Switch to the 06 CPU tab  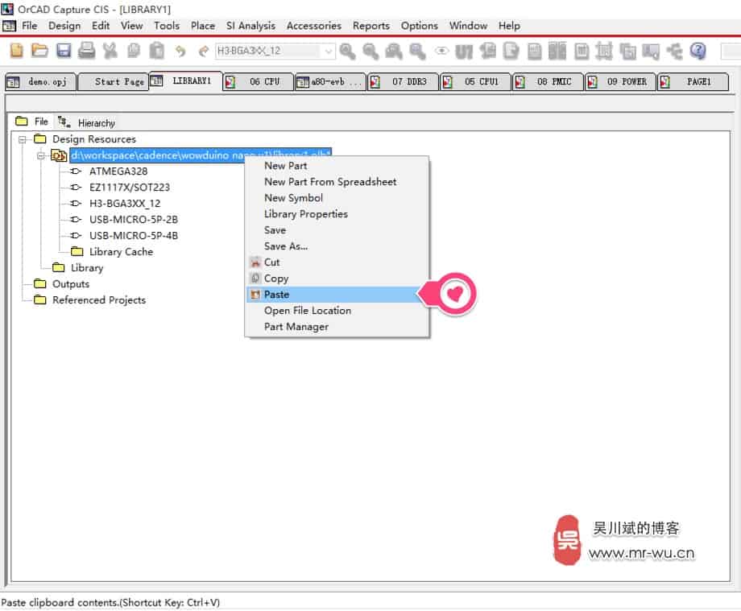[258, 81]
